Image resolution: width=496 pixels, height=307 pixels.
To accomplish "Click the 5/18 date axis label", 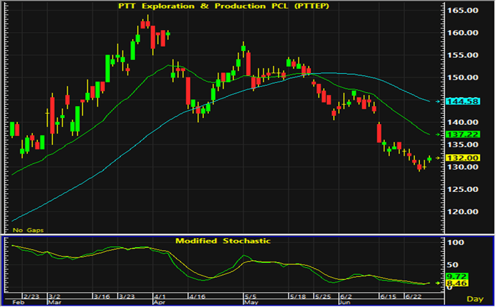I will pyautogui.click(x=298, y=297).
